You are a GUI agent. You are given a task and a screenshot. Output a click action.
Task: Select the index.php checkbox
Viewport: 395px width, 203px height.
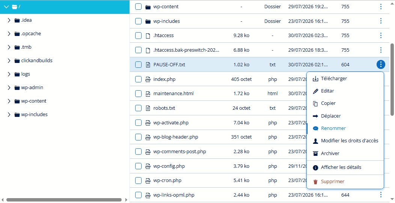[138, 79]
